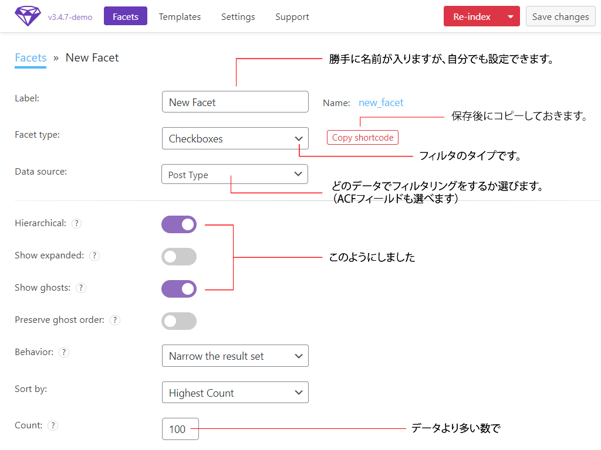Follow the Facets breadcrumb link
This screenshot has height=450, width=601.
pos(31,58)
